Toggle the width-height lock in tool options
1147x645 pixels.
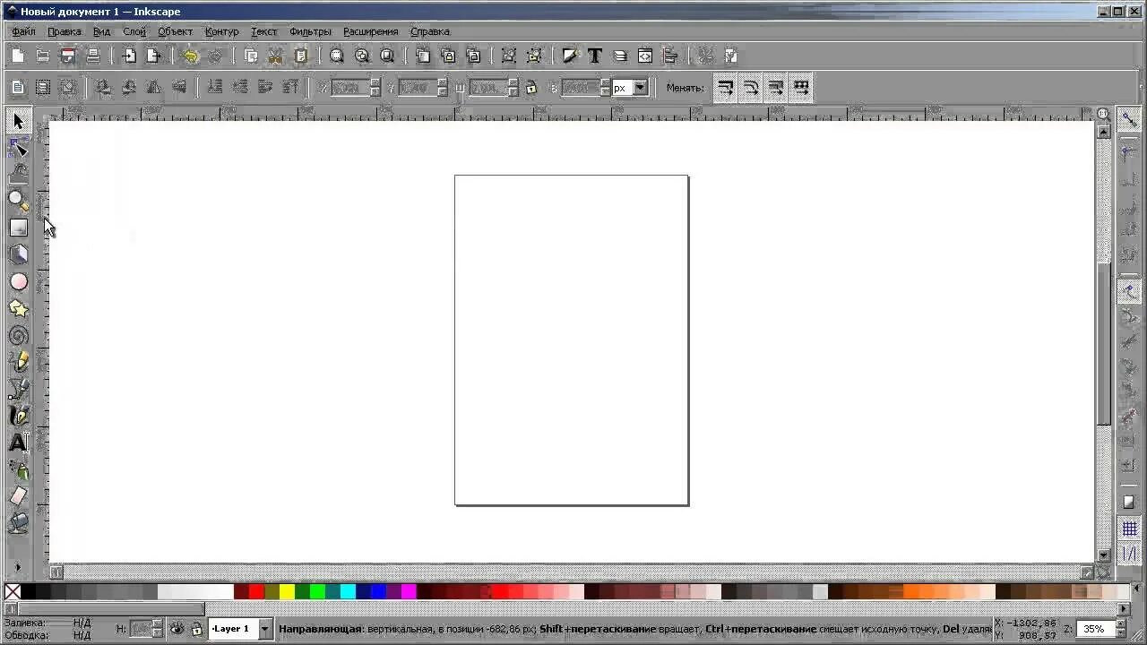pos(530,87)
